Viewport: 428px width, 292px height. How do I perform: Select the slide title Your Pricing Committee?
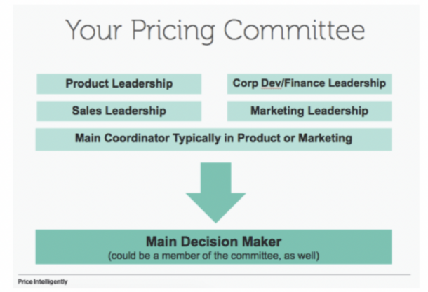[215, 31]
